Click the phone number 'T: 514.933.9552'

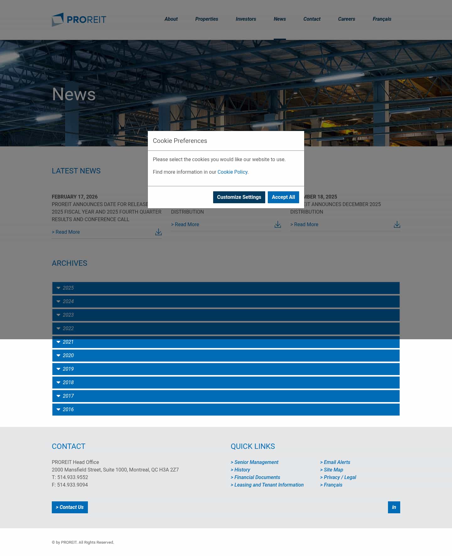(x=70, y=477)
